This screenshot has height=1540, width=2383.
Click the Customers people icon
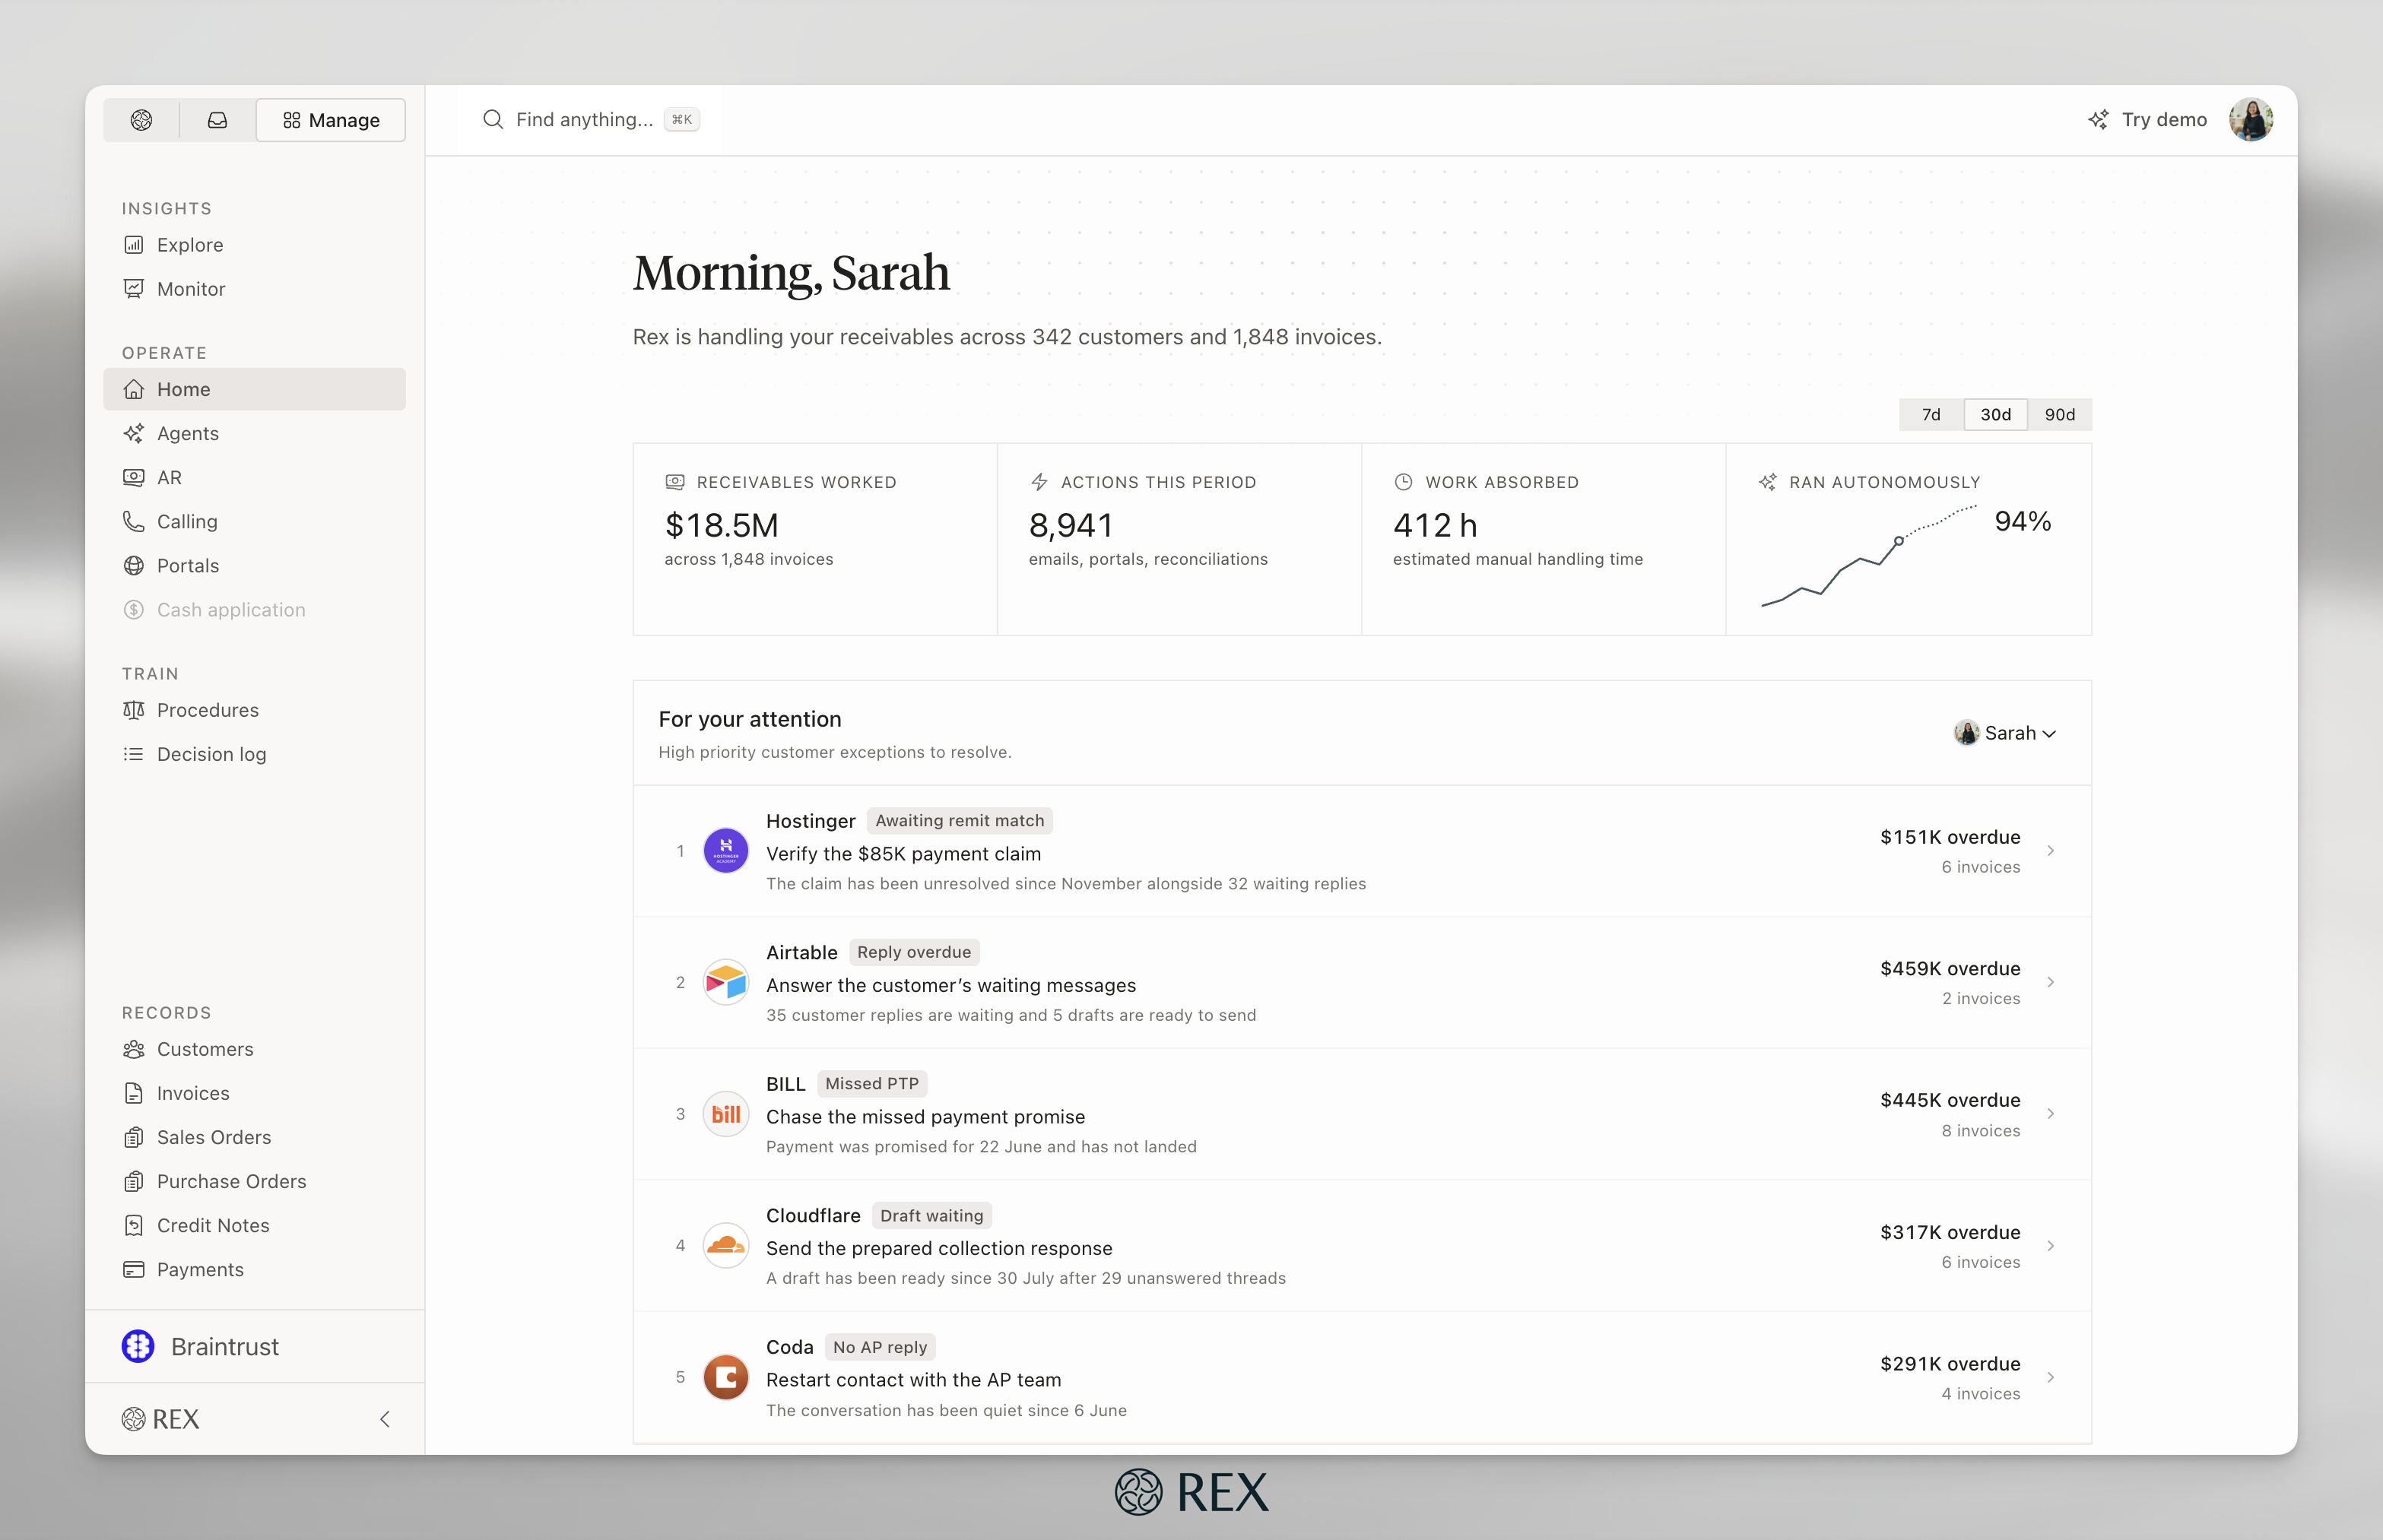(x=134, y=1049)
